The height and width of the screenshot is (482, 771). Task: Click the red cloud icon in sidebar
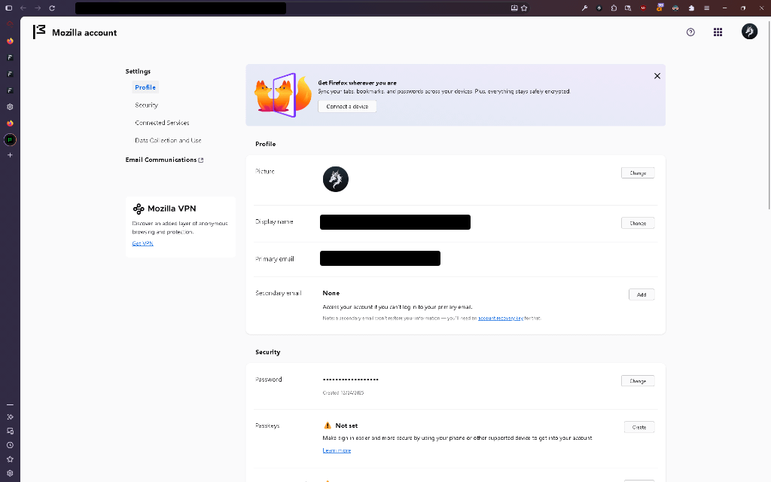coord(10,23)
